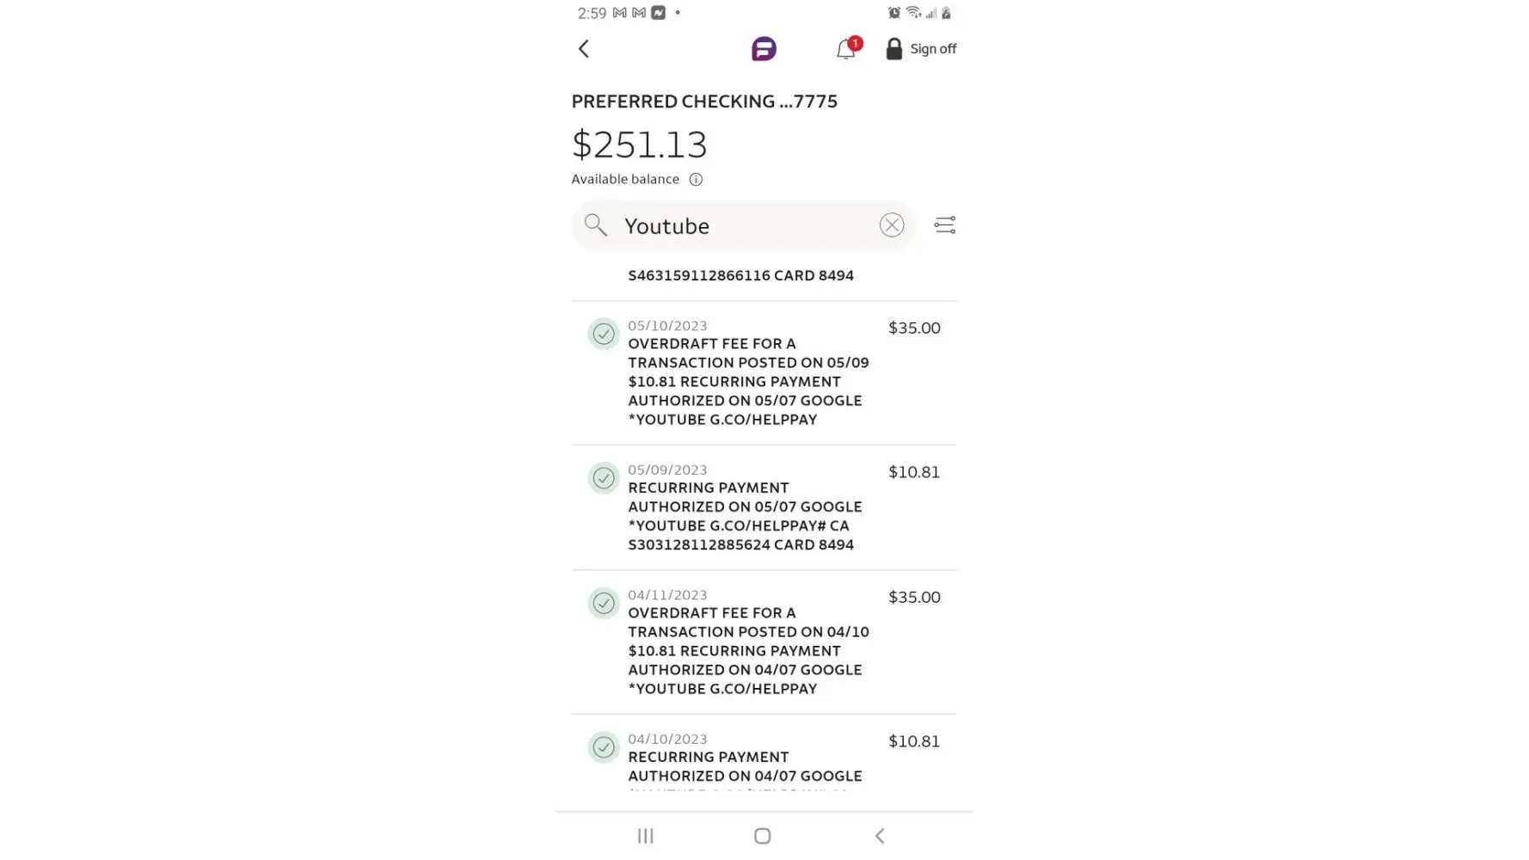The width and height of the screenshot is (1529, 860).
Task: Tap the 04/10/2023 transaction check circle
Action: click(x=604, y=747)
